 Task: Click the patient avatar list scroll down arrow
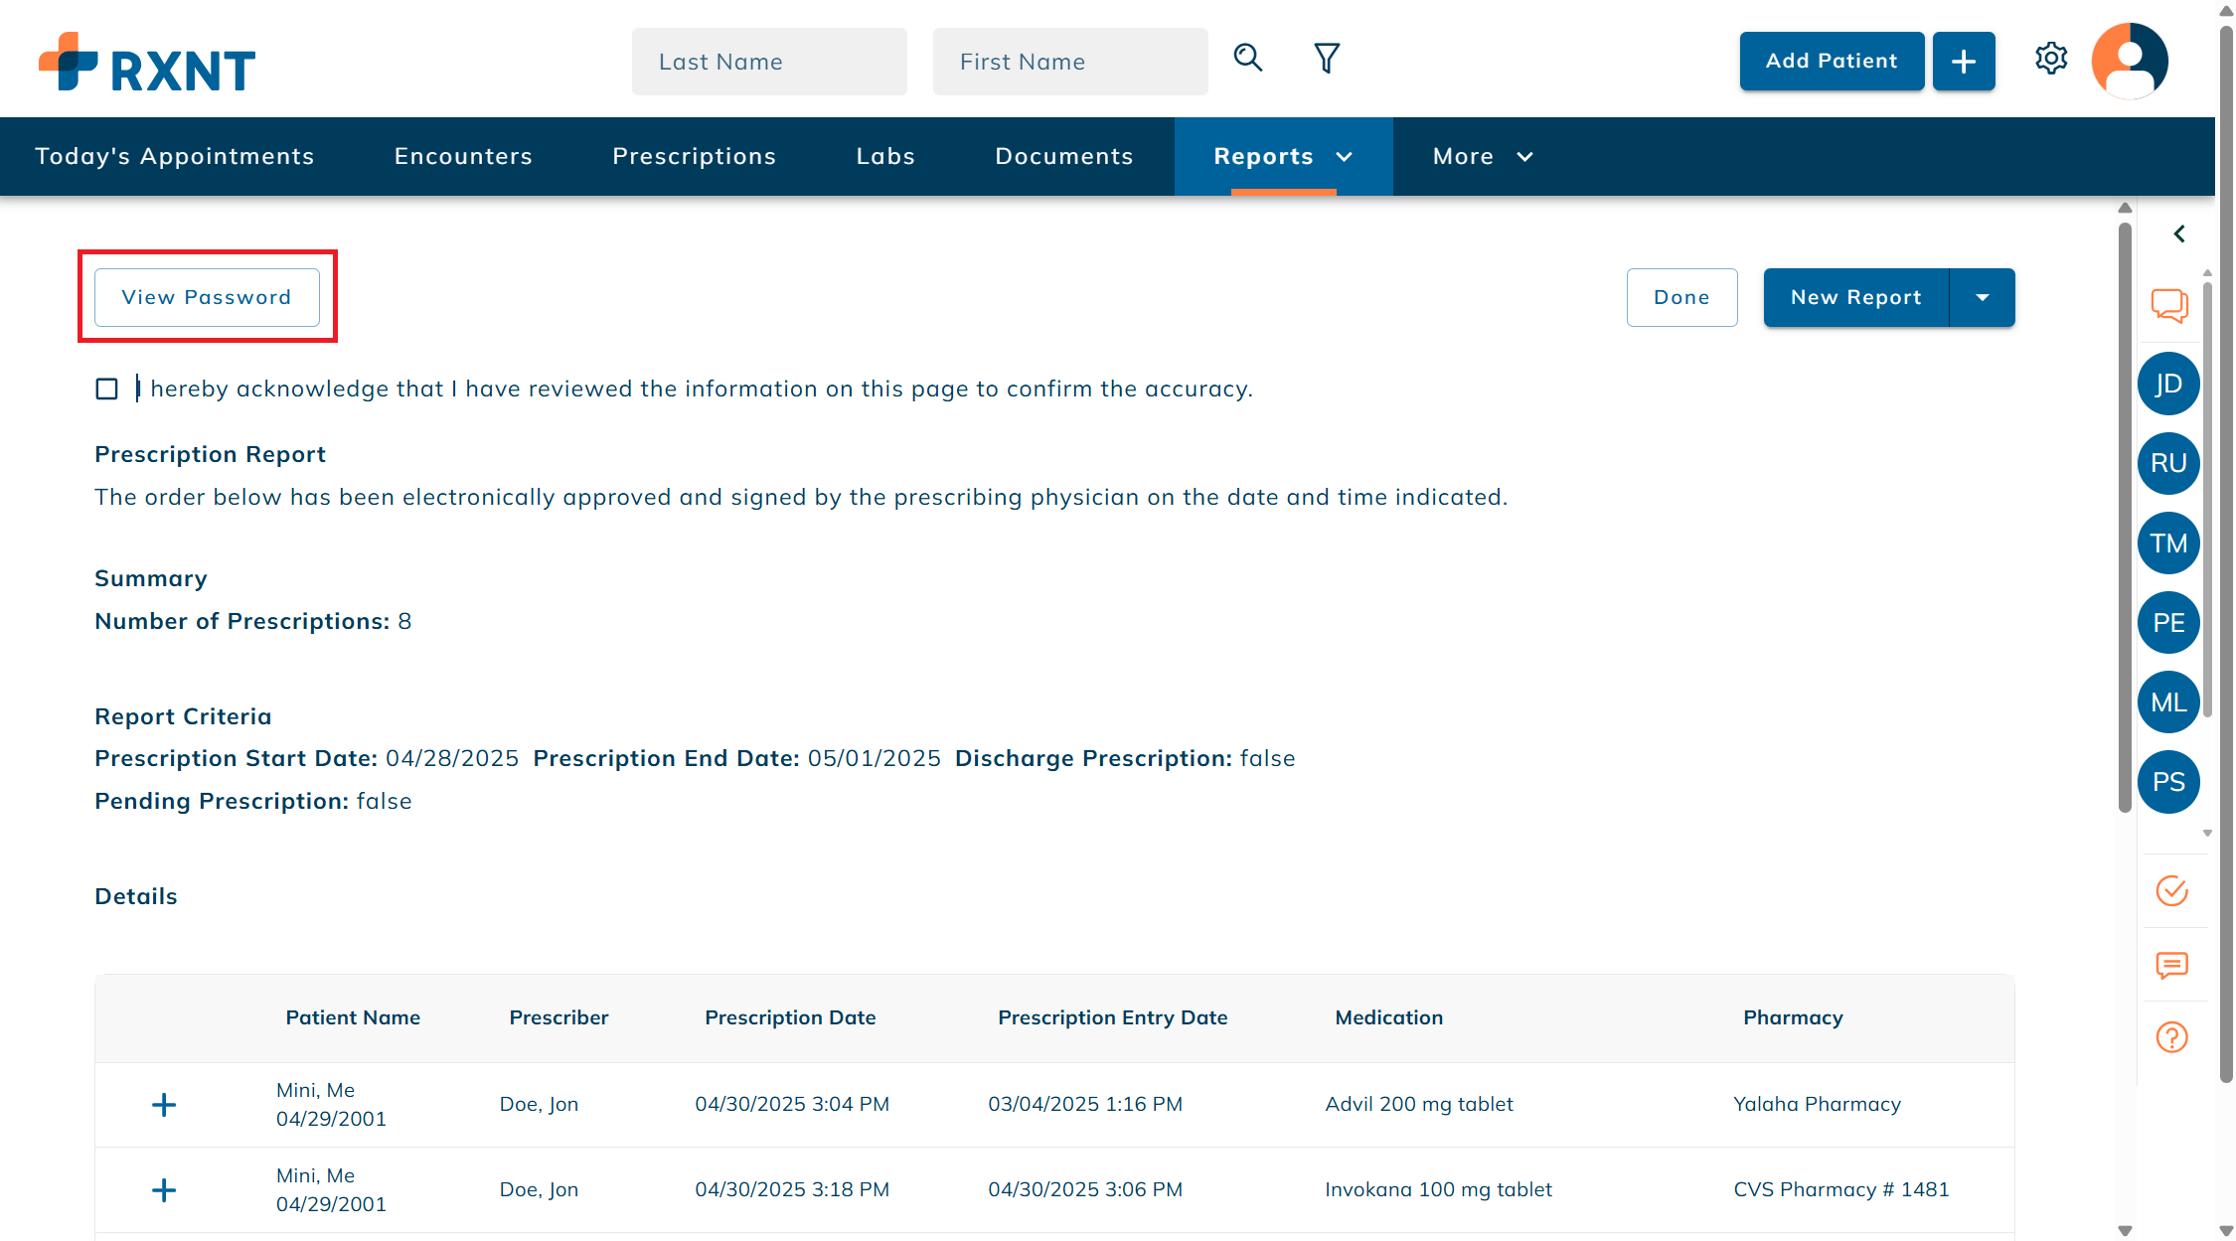pyautogui.click(x=2207, y=834)
